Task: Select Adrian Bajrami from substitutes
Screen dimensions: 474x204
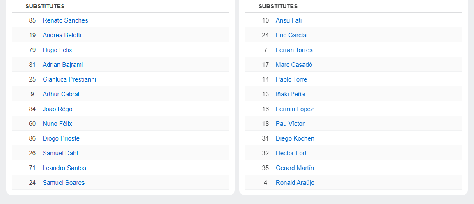Action: pyautogui.click(x=63, y=65)
